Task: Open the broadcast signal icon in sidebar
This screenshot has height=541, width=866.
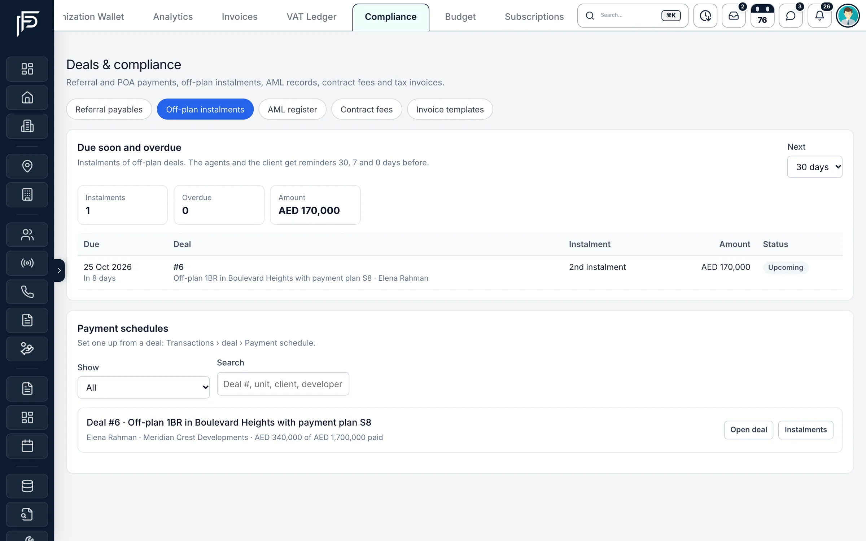Action: (27, 263)
